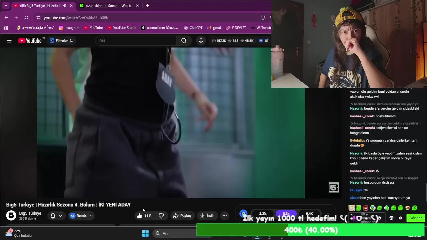427x240 pixels.
Task: Reload the page with the refresh button
Action: tap(26, 17)
